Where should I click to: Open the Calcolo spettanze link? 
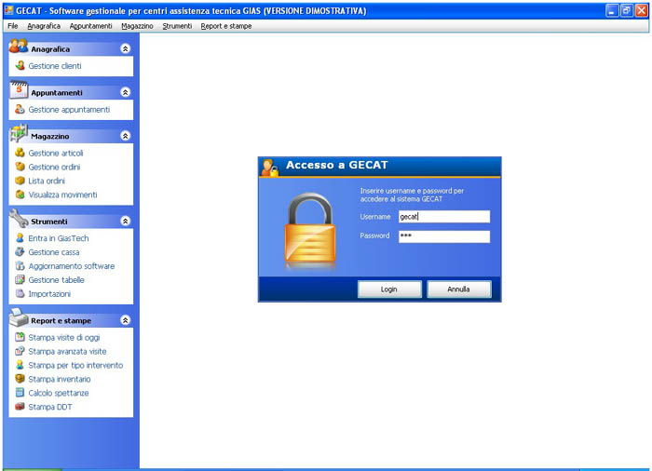[59, 393]
